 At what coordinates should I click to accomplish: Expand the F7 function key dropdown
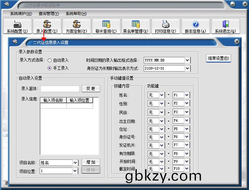[x=187, y=145]
